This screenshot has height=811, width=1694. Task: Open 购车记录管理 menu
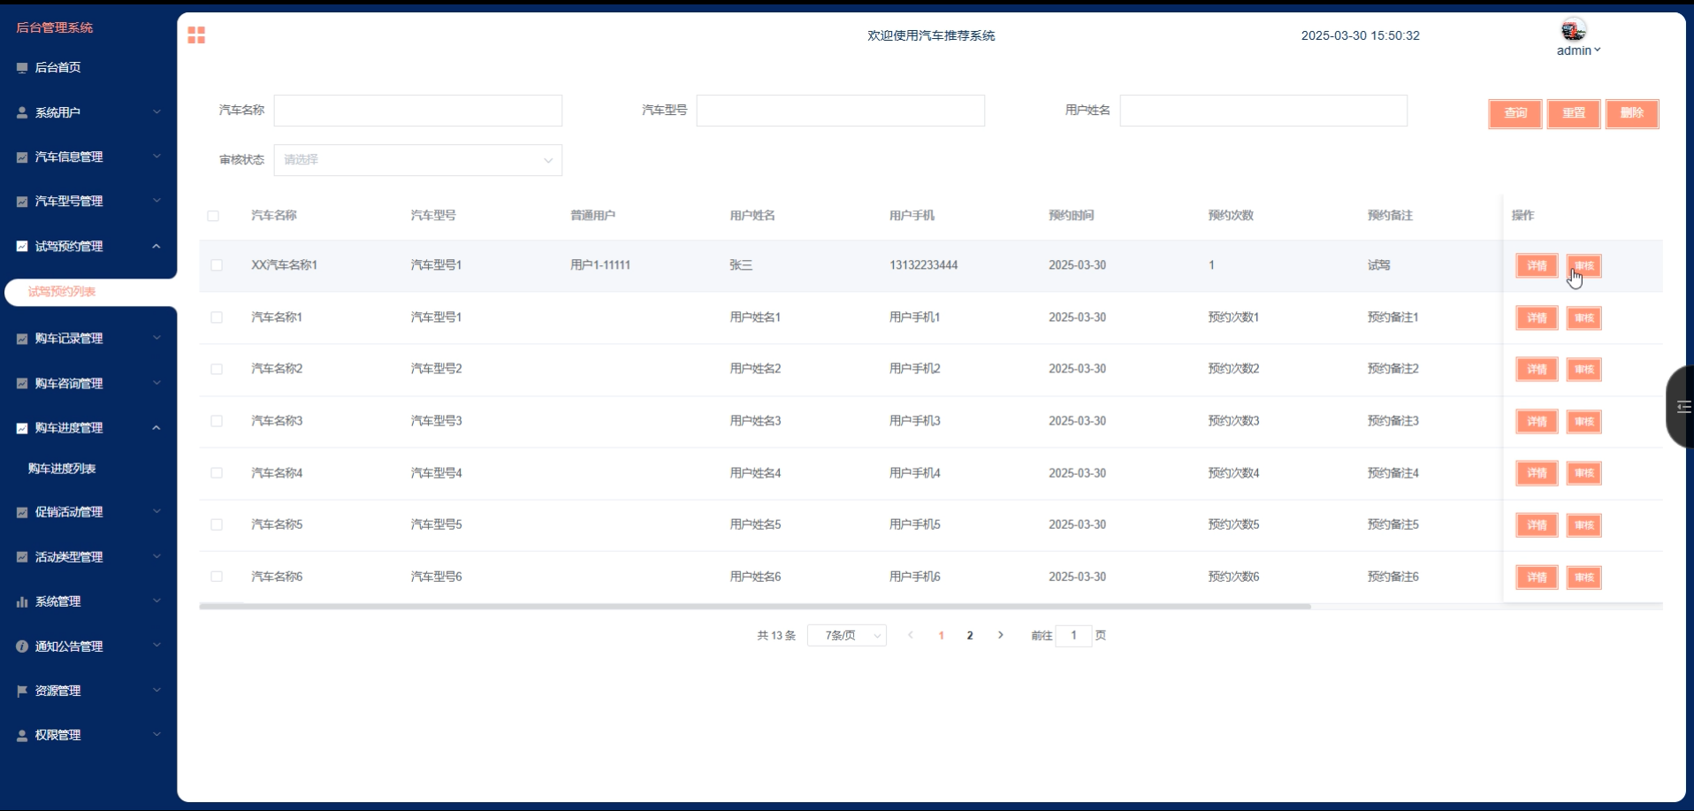click(88, 339)
